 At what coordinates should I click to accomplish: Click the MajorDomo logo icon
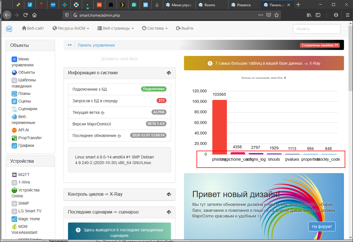pyautogui.click(x=9, y=29)
